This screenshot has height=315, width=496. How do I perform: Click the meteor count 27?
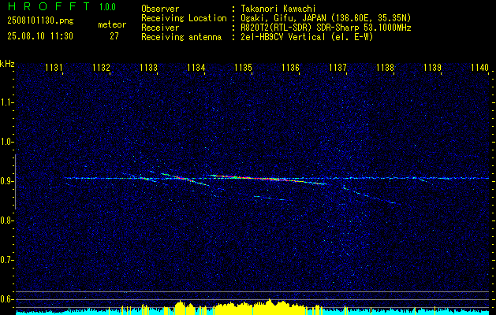tap(114, 36)
